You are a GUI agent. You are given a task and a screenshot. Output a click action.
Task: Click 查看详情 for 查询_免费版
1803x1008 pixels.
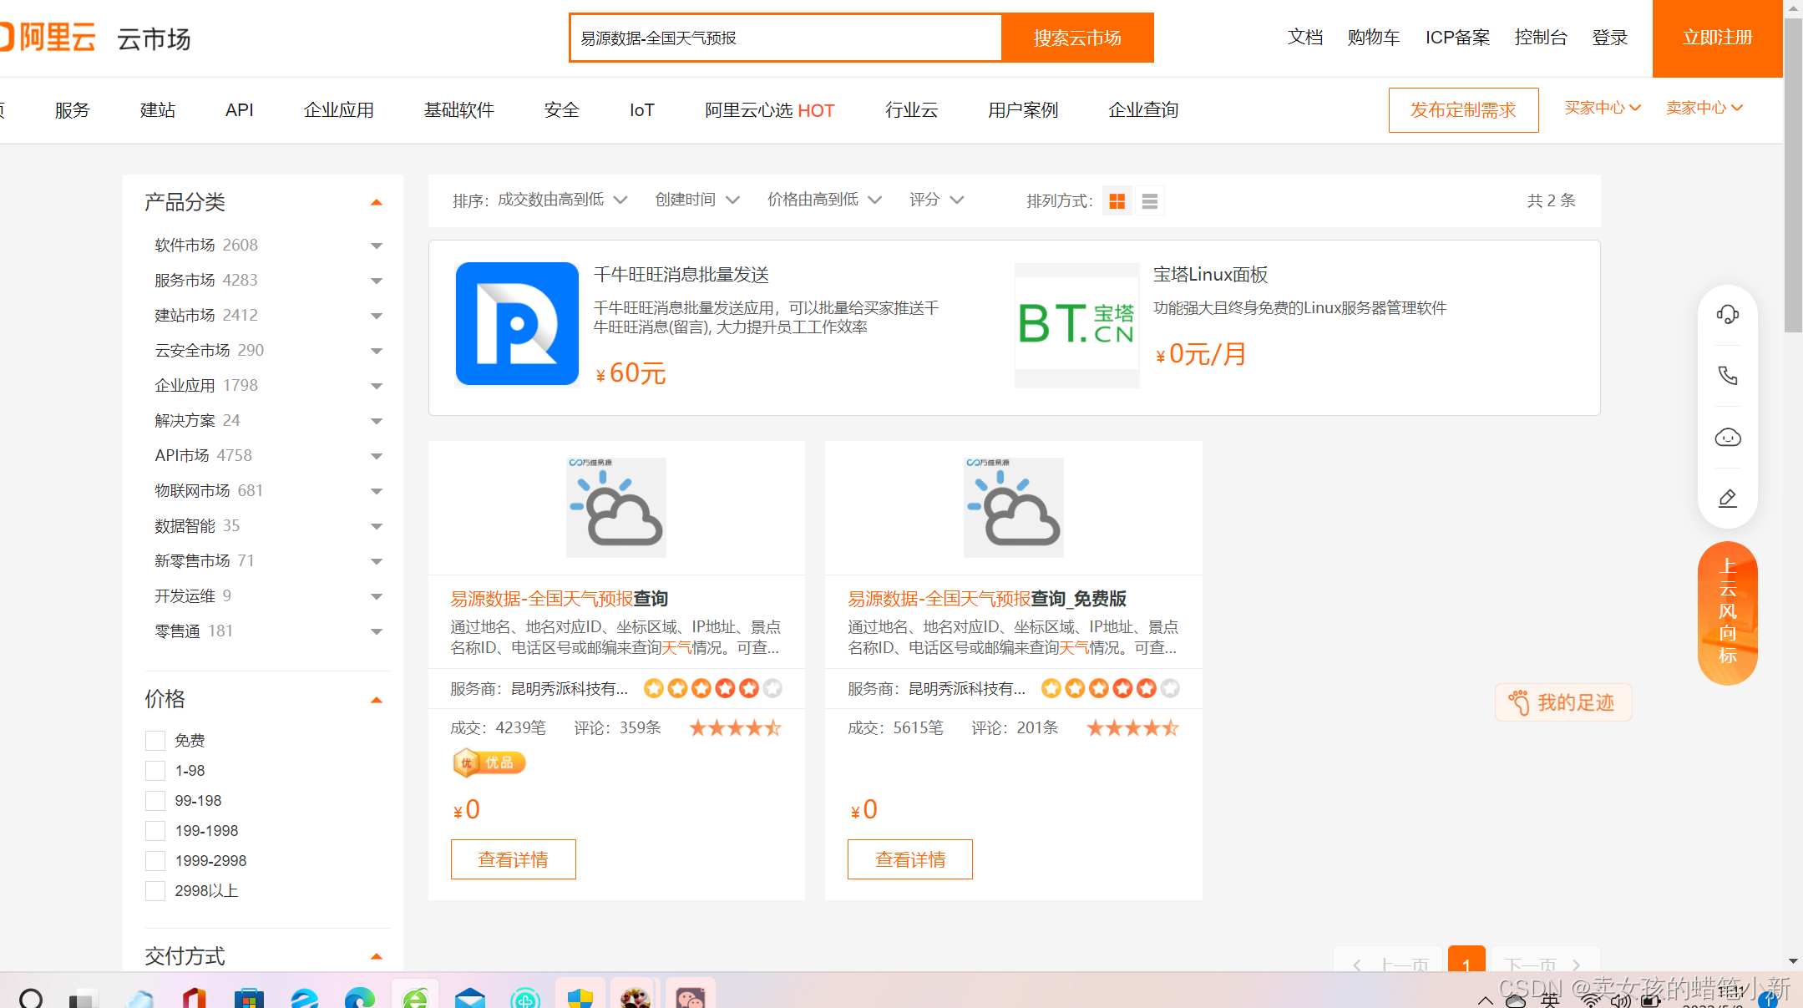[x=909, y=859]
